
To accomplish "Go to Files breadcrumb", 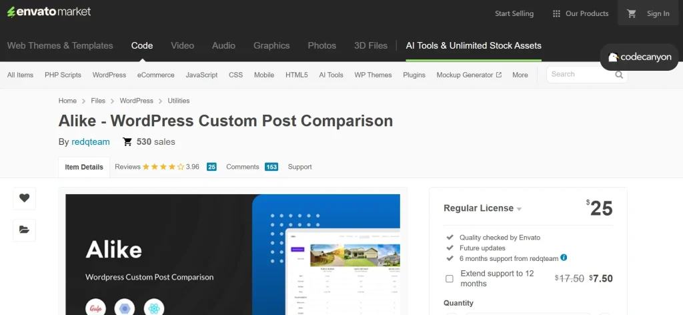I will pyautogui.click(x=98, y=101).
